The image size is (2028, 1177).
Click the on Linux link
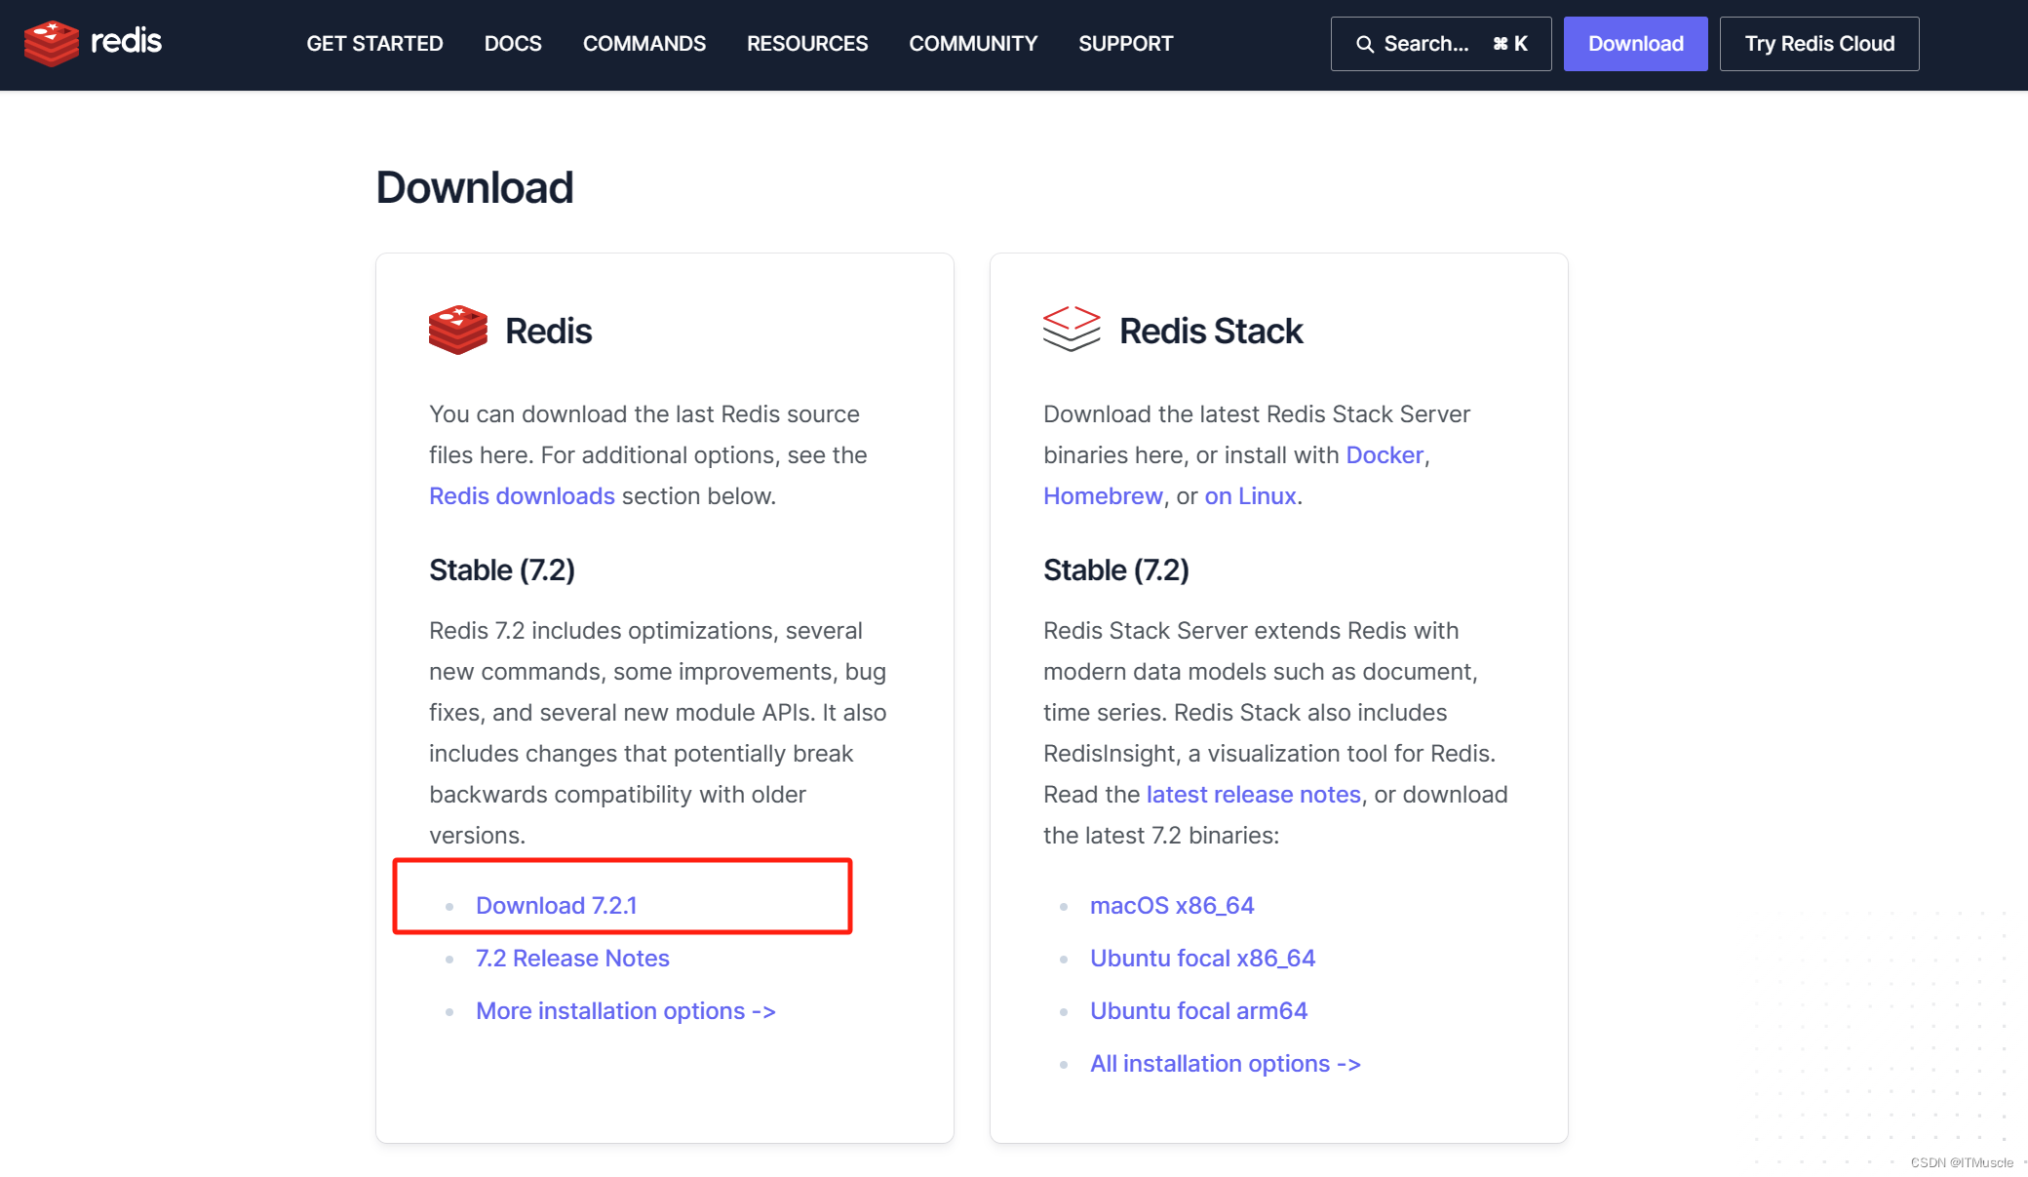tap(1250, 495)
